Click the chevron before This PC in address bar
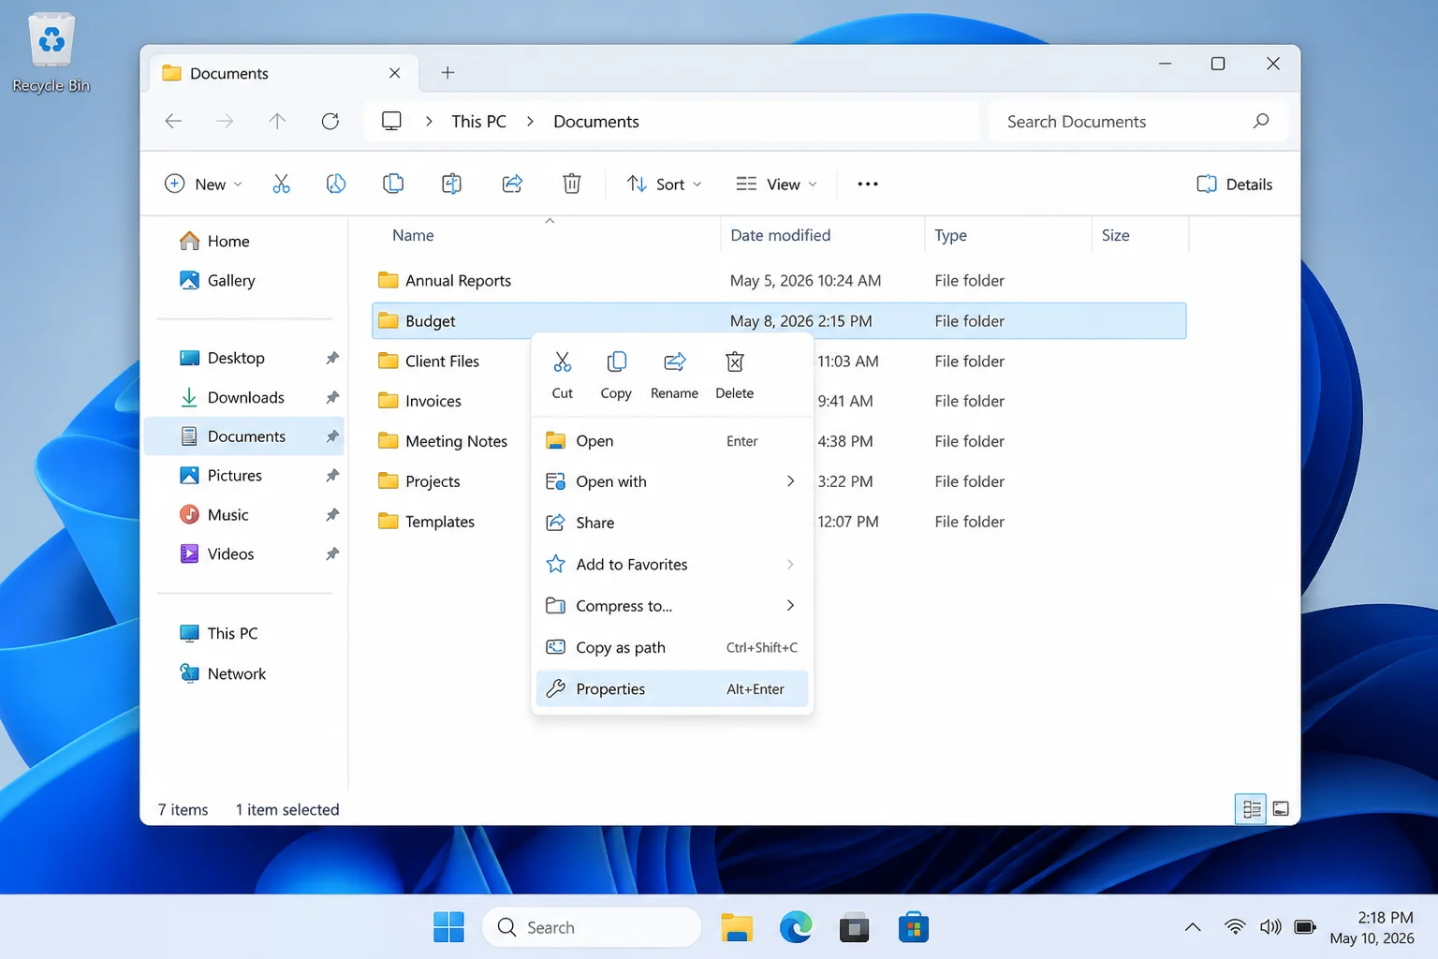The height and width of the screenshot is (959, 1438). [x=429, y=121]
